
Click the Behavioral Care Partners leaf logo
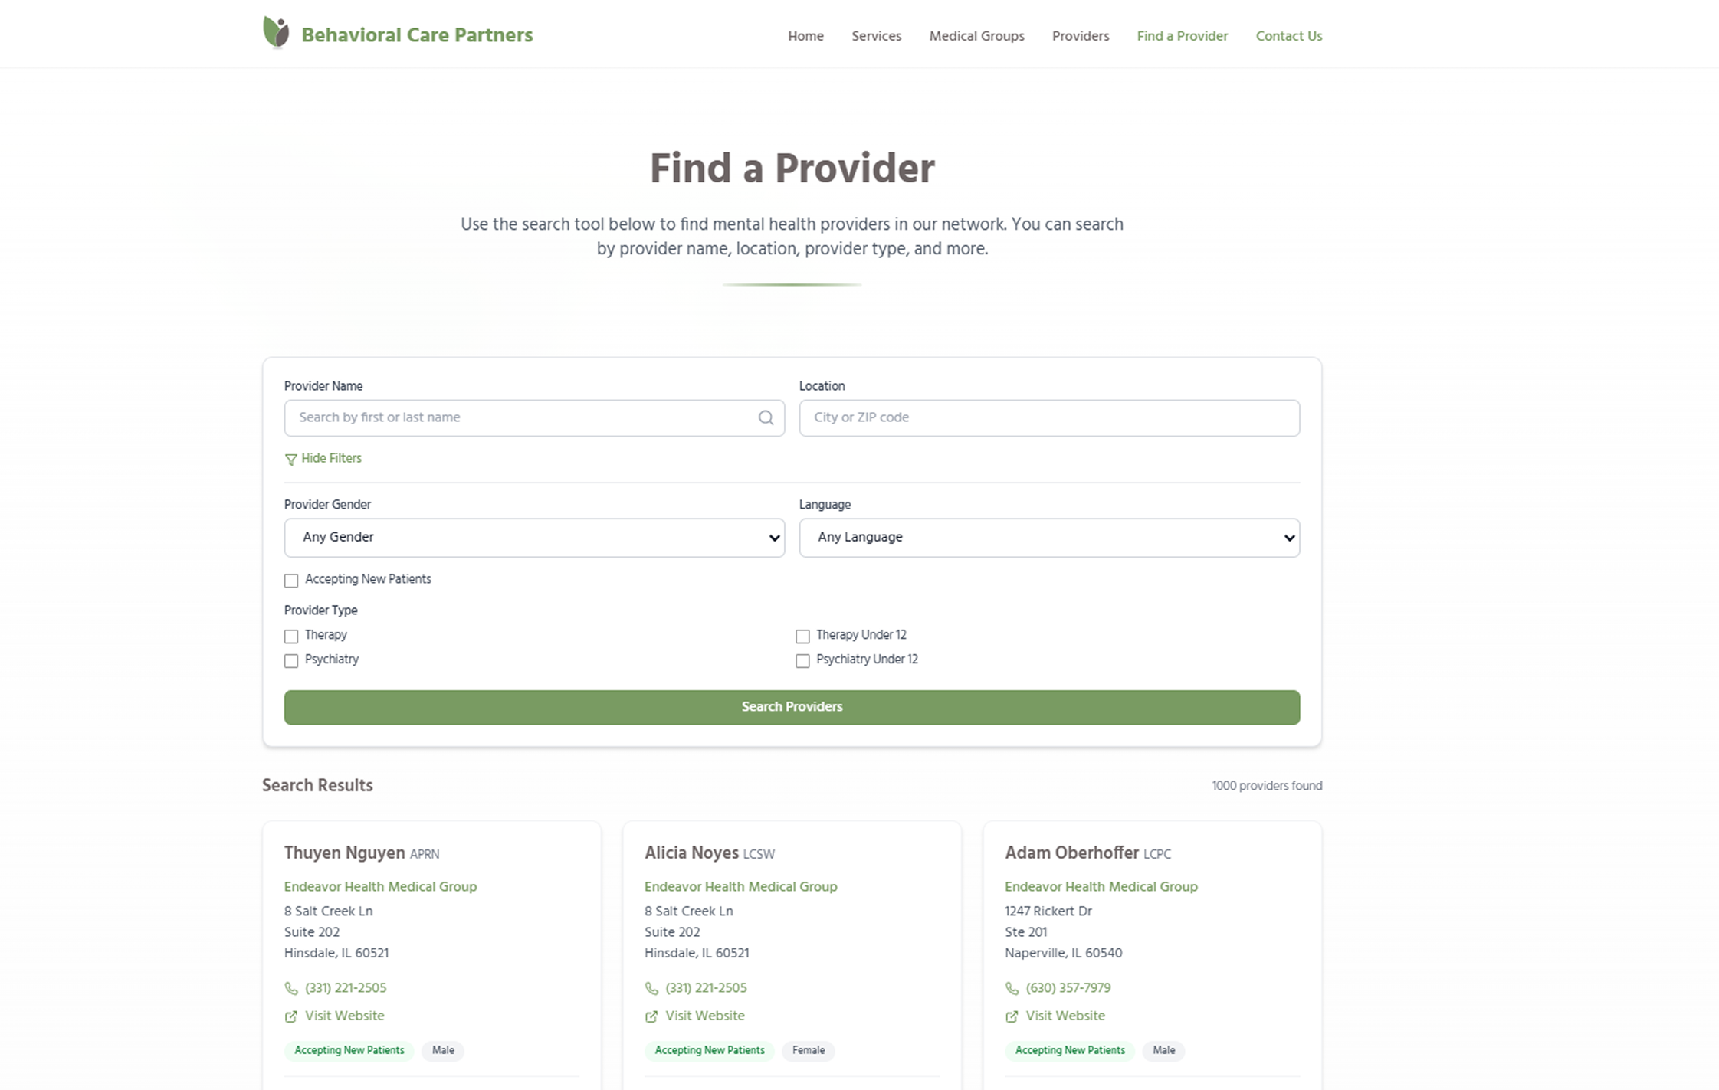(x=276, y=33)
